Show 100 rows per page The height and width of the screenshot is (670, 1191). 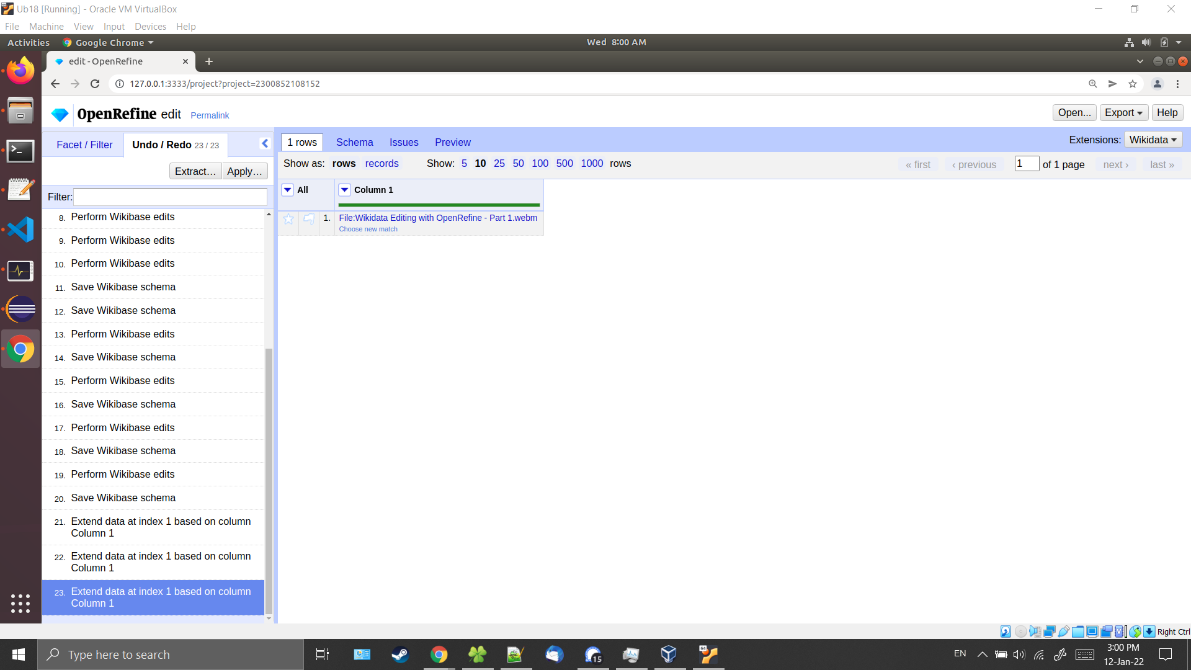coord(540,163)
